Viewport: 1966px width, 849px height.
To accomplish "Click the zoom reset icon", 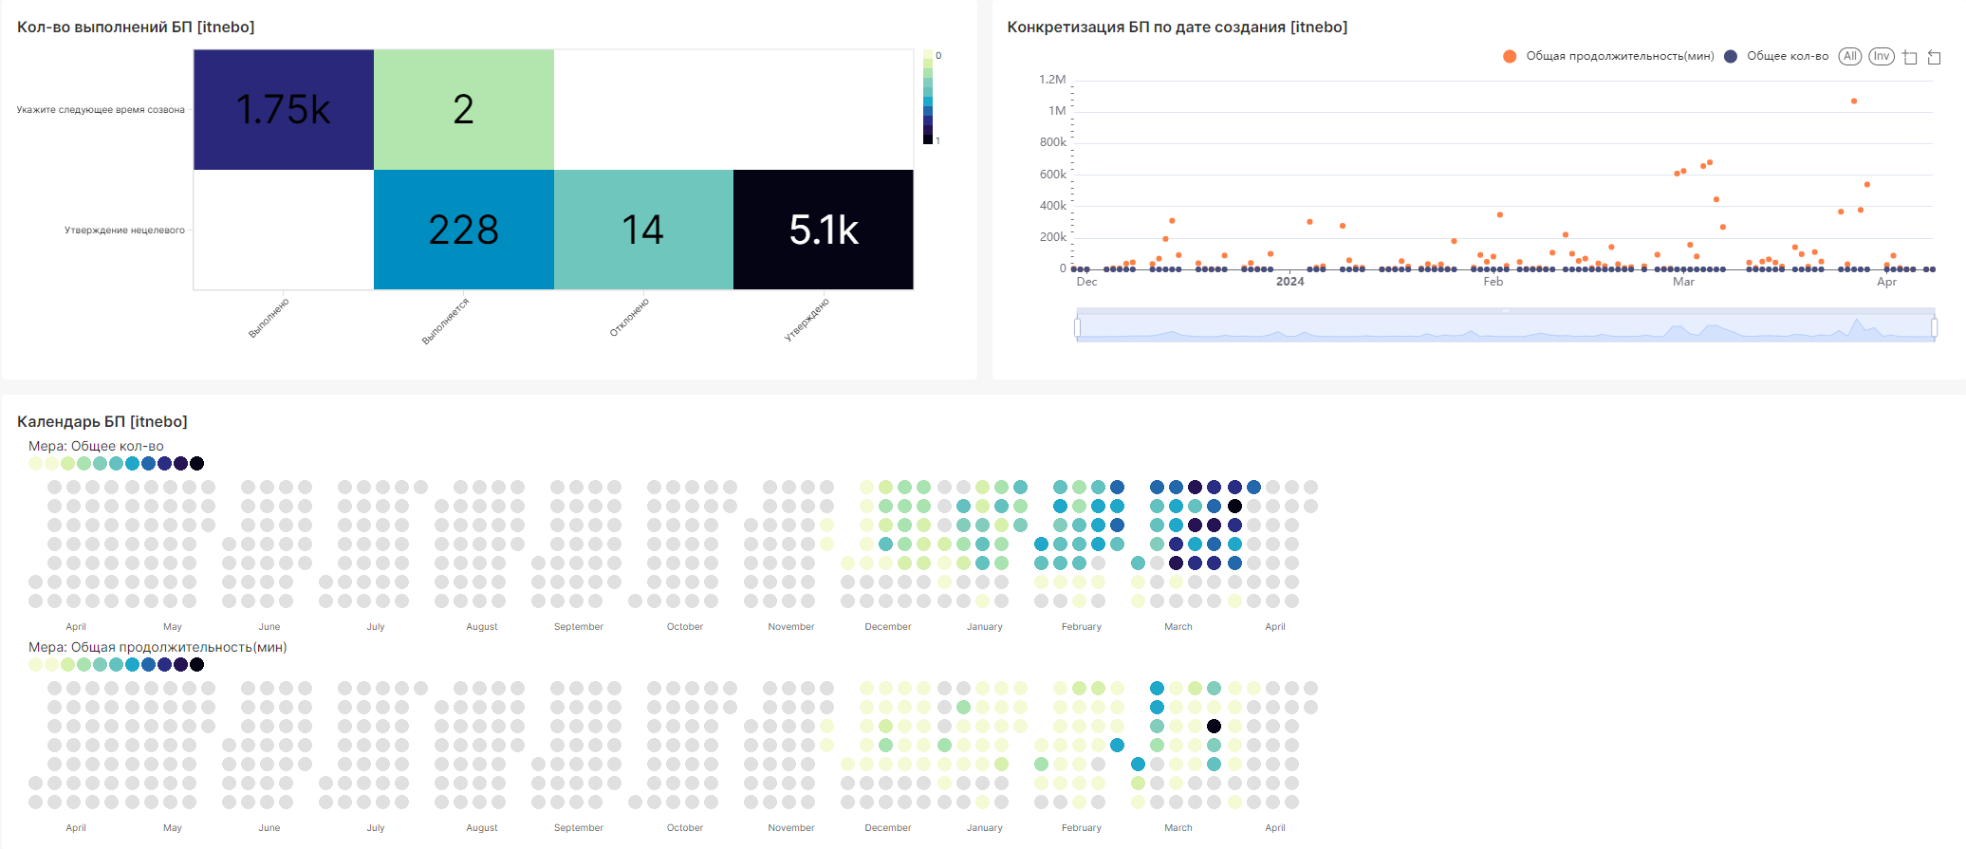I will [1934, 58].
